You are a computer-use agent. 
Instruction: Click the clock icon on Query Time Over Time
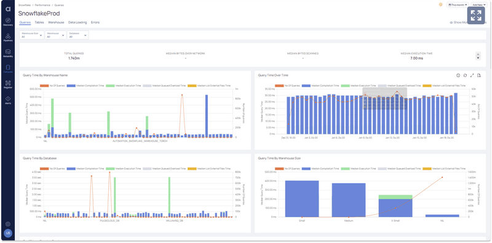coord(458,75)
